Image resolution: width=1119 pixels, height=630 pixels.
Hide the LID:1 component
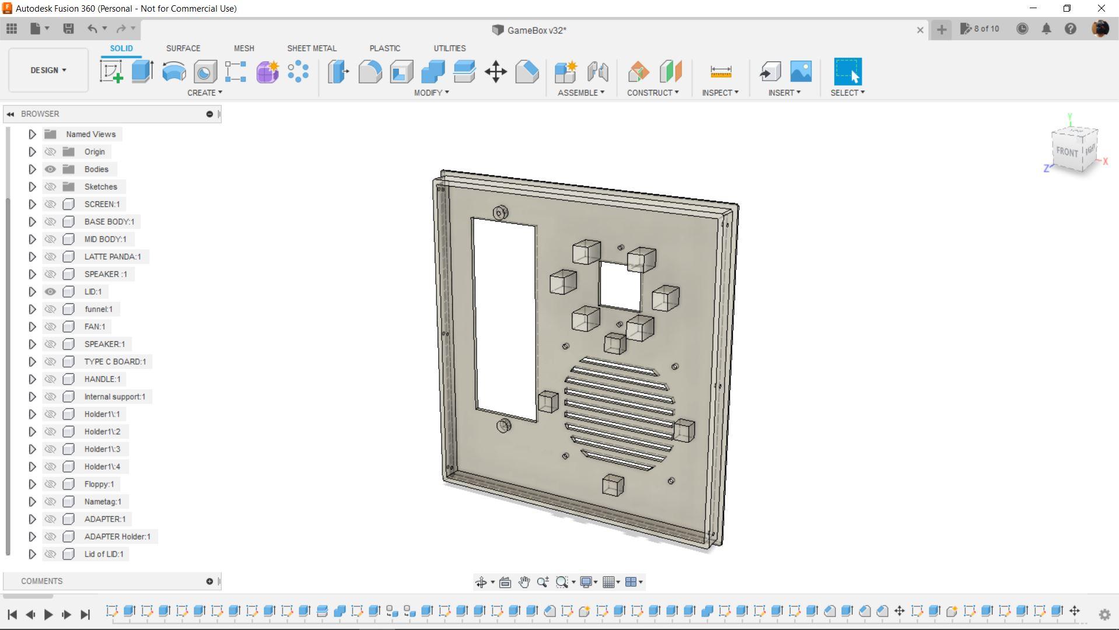[x=50, y=292]
